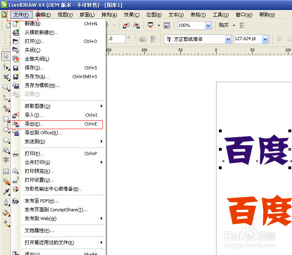Choose 从模板新建 menu entry

pos(58,32)
